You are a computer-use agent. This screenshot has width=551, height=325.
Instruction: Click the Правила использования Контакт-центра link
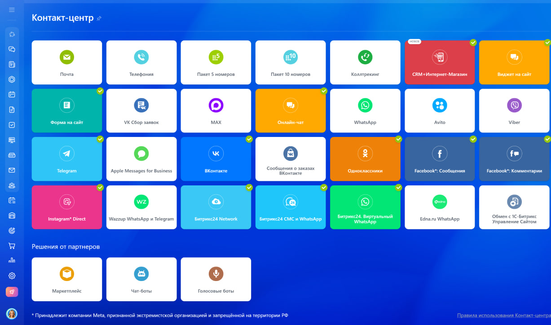[504, 316]
